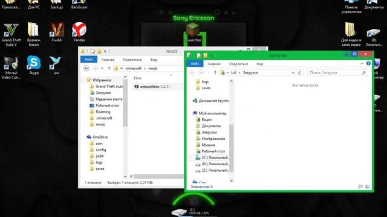Expand the ribbon in Загрузки window
387x217 pixels.
(x=362, y=63)
